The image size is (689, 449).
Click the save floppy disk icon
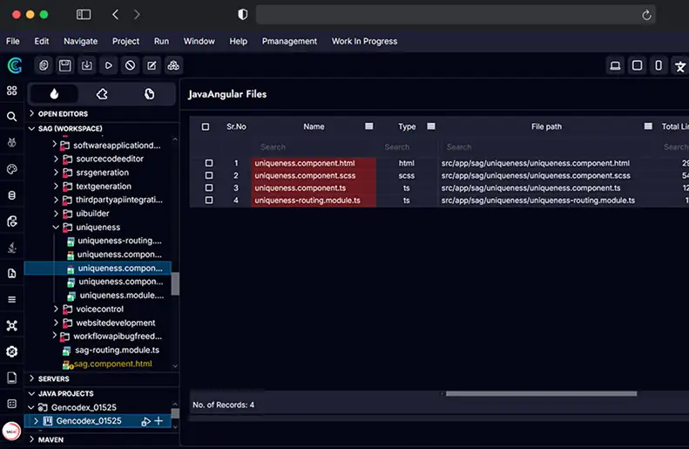point(65,65)
